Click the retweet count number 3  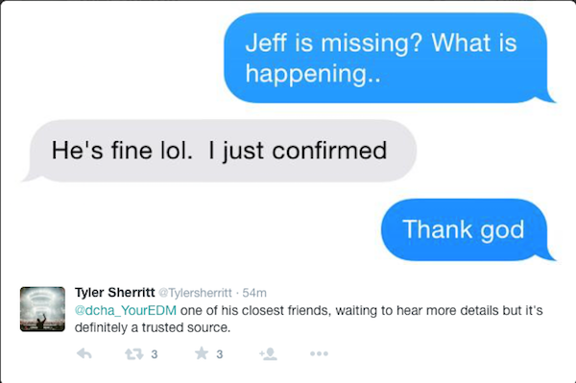click(155, 354)
